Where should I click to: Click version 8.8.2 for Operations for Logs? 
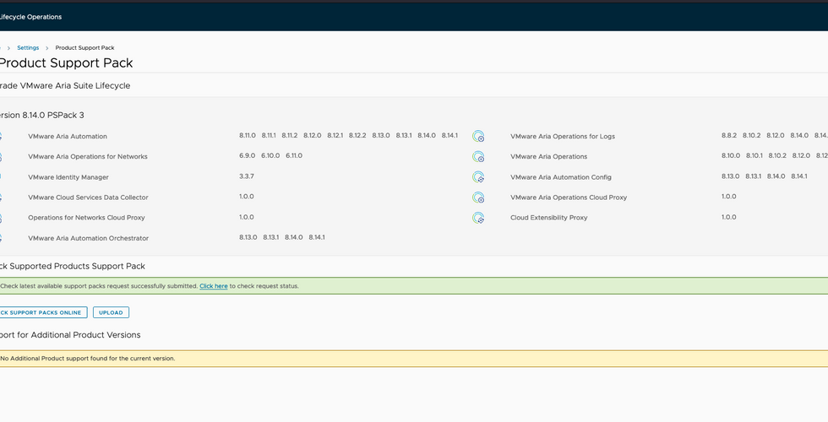pyautogui.click(x=729, y=136)
